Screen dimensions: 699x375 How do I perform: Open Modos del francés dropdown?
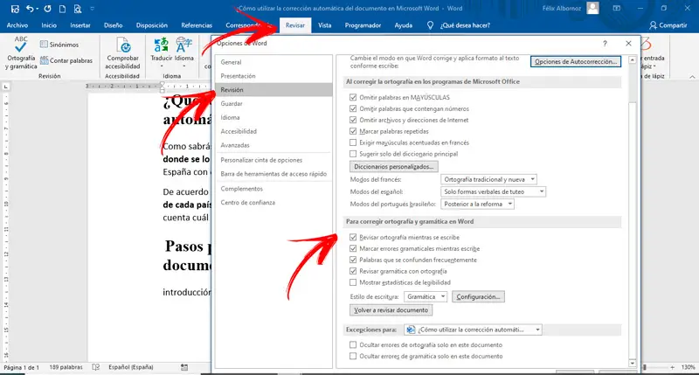tap(488, 179)
